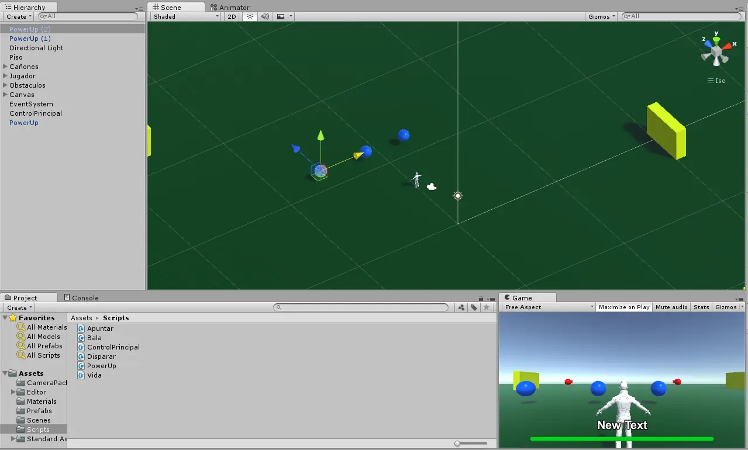The height and width of the screenshot is (450, 748).
Task: Click the green Y-axis move arrow
Action: pyautogui.click(x=320, y=136)
